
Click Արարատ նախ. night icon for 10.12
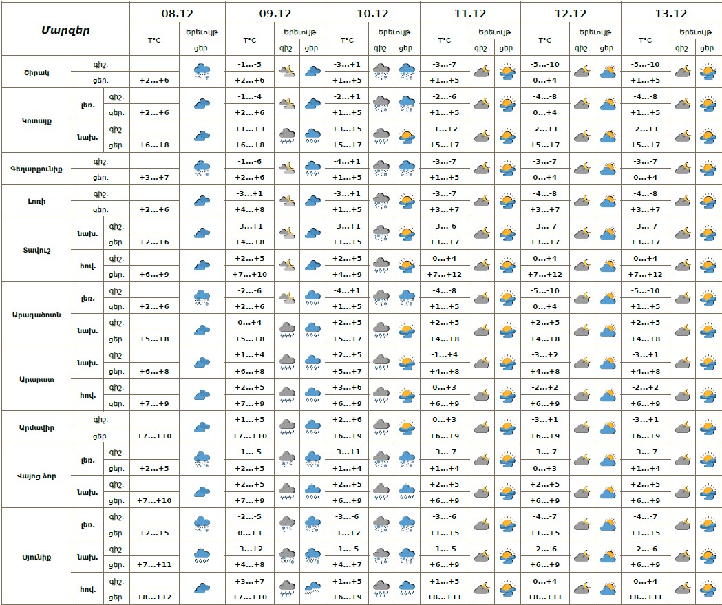pyautogui.click(x=381, y=362)
